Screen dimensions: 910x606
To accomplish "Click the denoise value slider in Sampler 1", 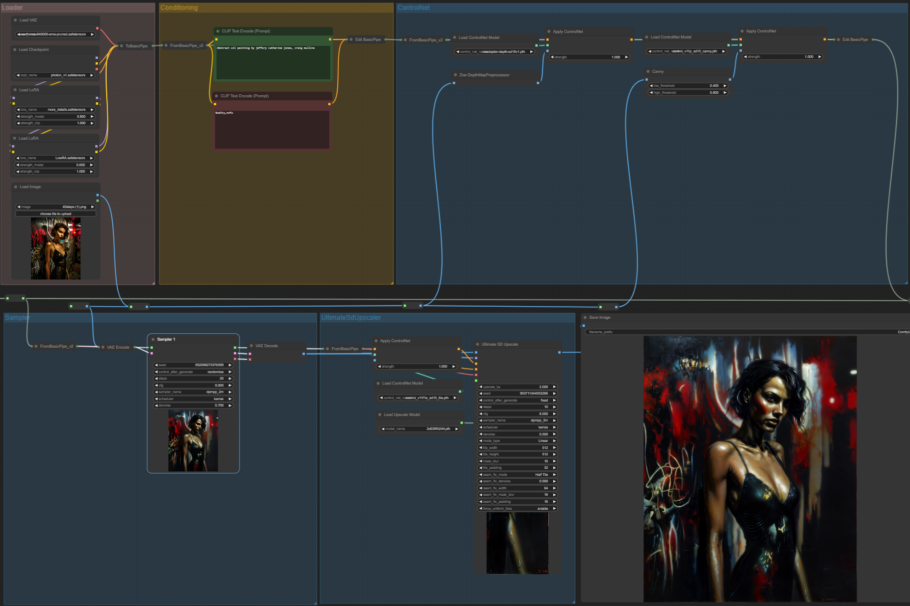I will (193, 405).
